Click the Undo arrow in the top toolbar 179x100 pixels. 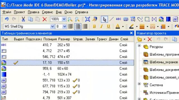(7, 19)
